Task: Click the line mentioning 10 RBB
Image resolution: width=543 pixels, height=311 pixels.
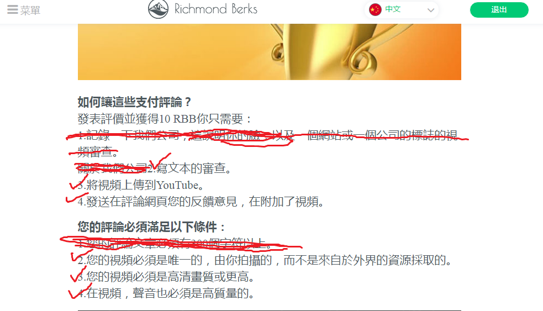Action: [165, 119]
